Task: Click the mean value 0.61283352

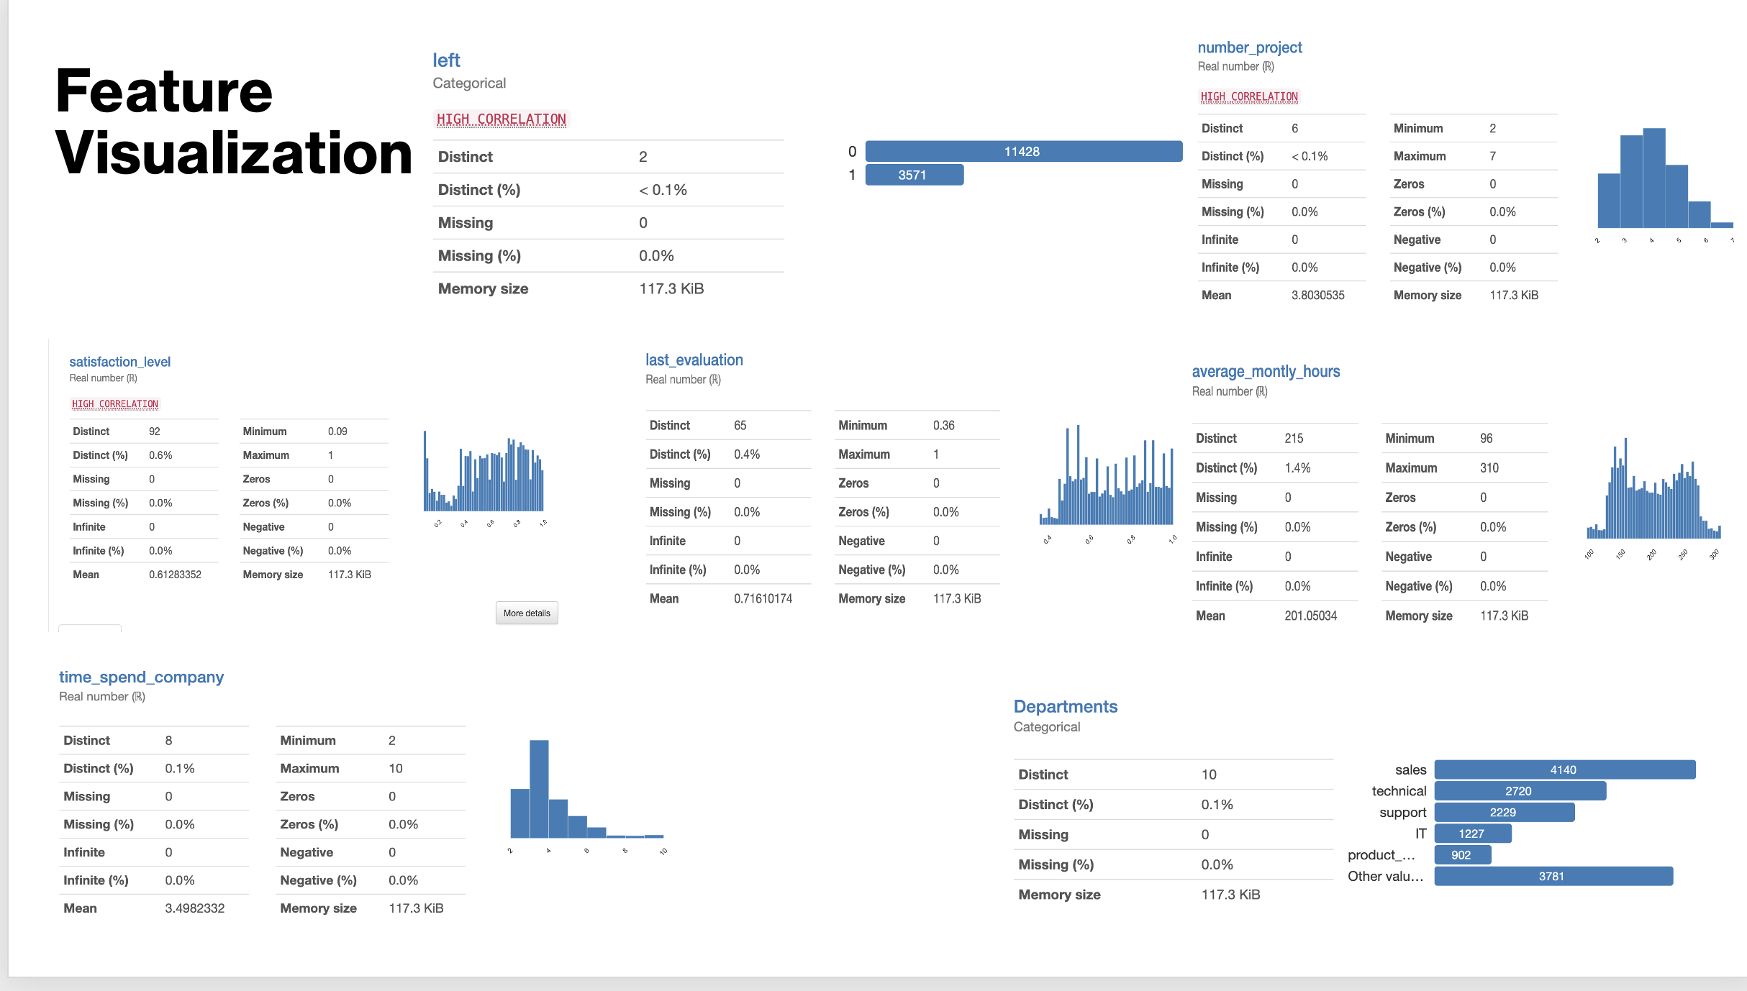Action: pos(175,575)
